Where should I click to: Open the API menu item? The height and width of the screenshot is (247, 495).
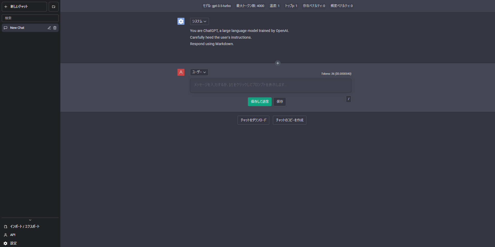(x=13, y=235)
